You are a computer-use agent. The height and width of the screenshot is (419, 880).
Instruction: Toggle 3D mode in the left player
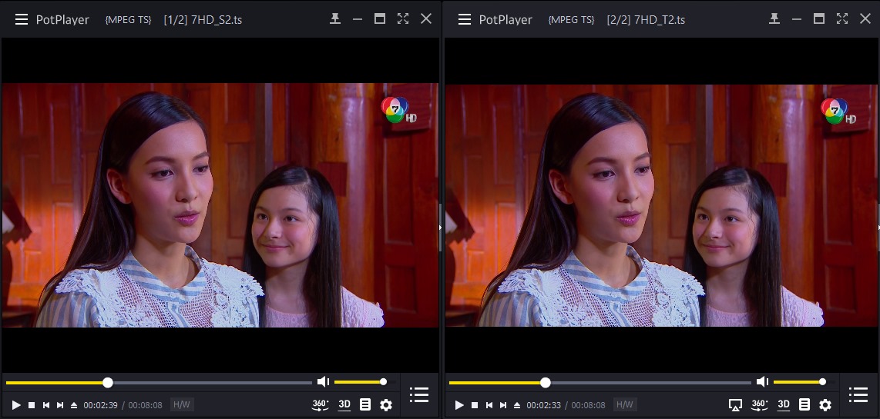pos(344,404)
